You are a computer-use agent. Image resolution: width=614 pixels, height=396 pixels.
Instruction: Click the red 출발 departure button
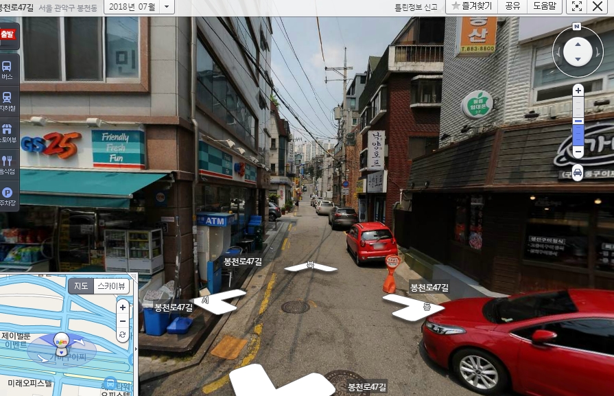8,34
